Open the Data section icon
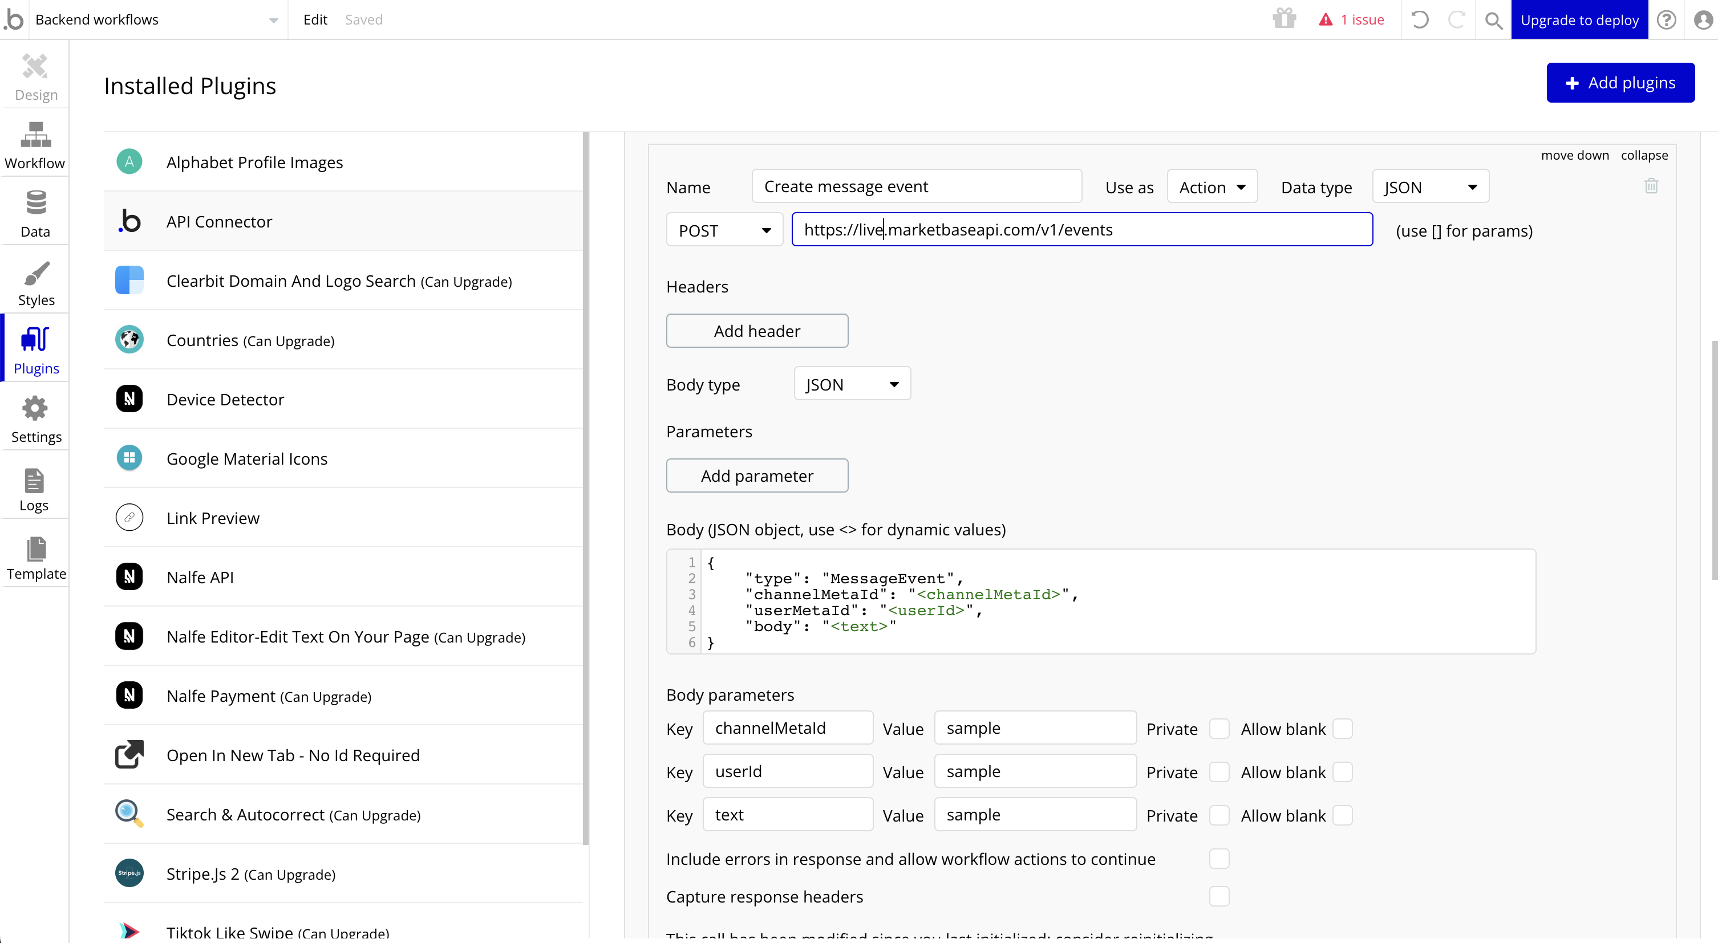Viewport: 1718px width, 943px height. (x=35, y=204)
